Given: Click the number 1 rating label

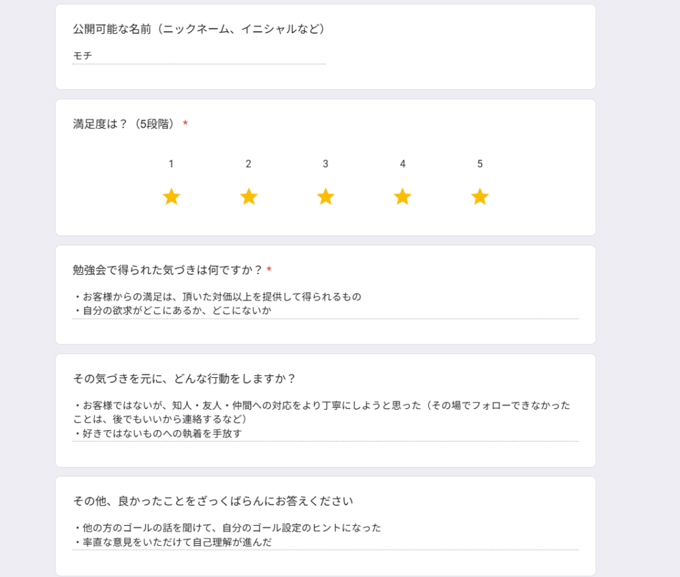Looking at the screenshot, I should click(171, 164).
